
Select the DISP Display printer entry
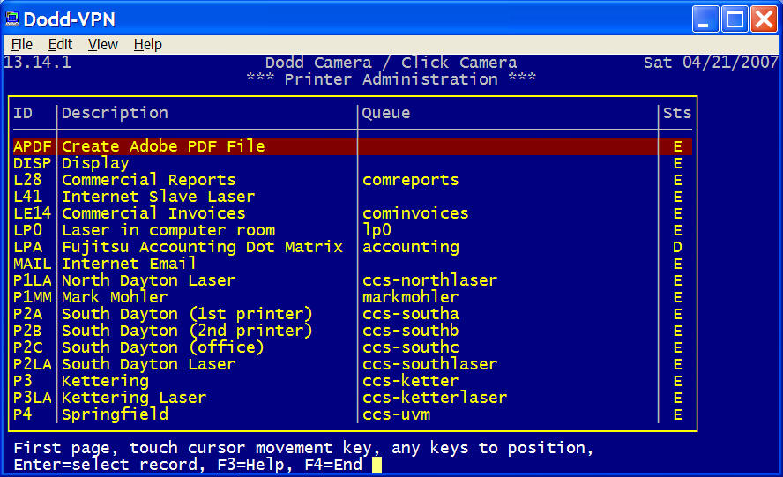tap(95, 163)
